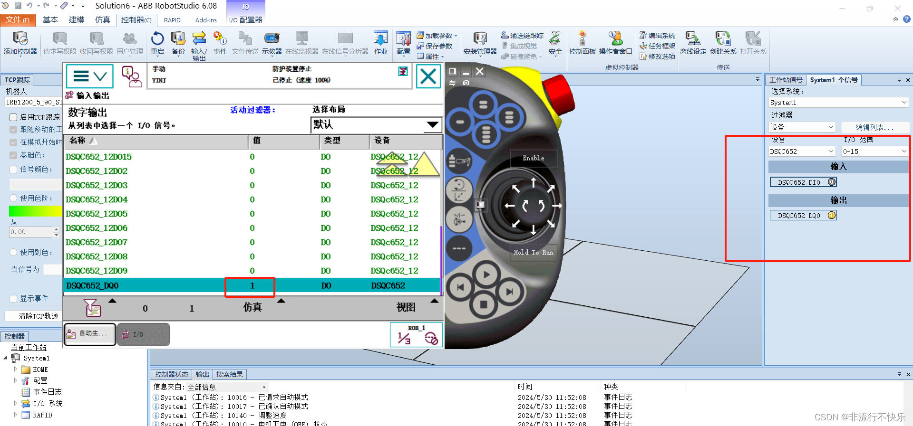
Task: Select the 使用副色 radio button
Action: (14, 252)
